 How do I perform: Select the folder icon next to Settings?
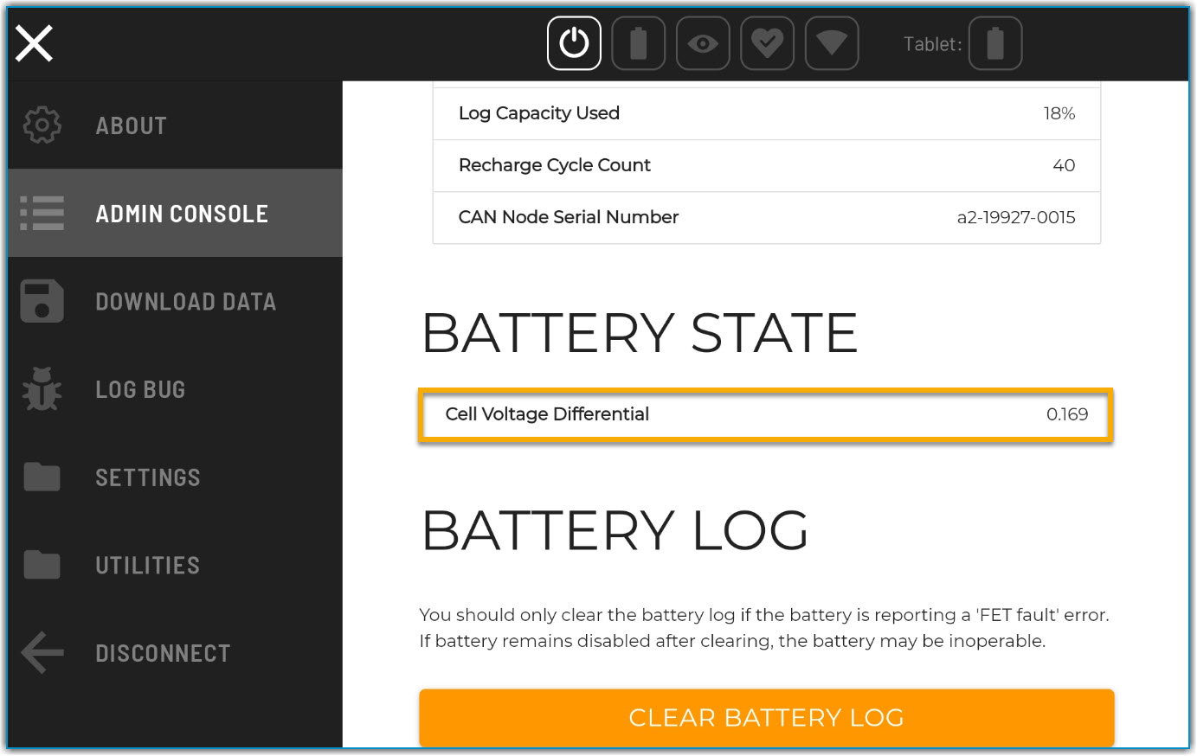click(x=42, y=477)
